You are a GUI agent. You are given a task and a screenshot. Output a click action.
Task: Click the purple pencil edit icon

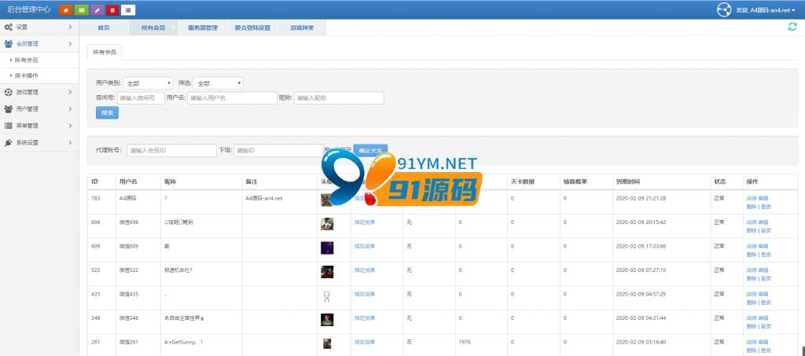[x=97, y=9]
